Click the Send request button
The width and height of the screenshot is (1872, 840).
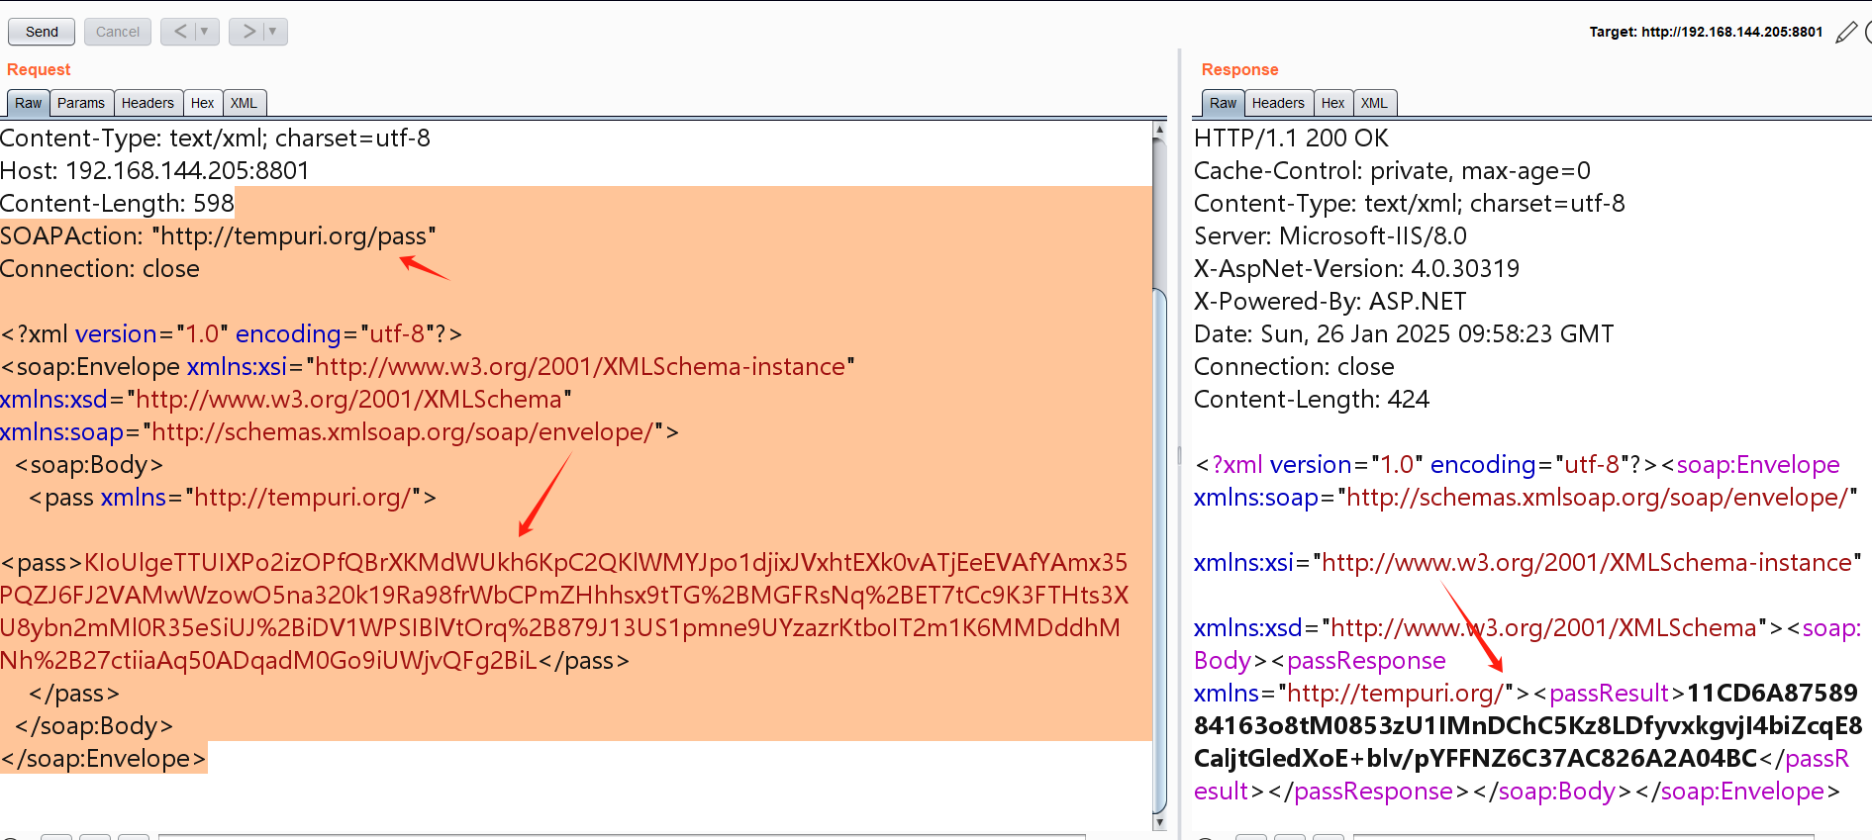(42, 32)
